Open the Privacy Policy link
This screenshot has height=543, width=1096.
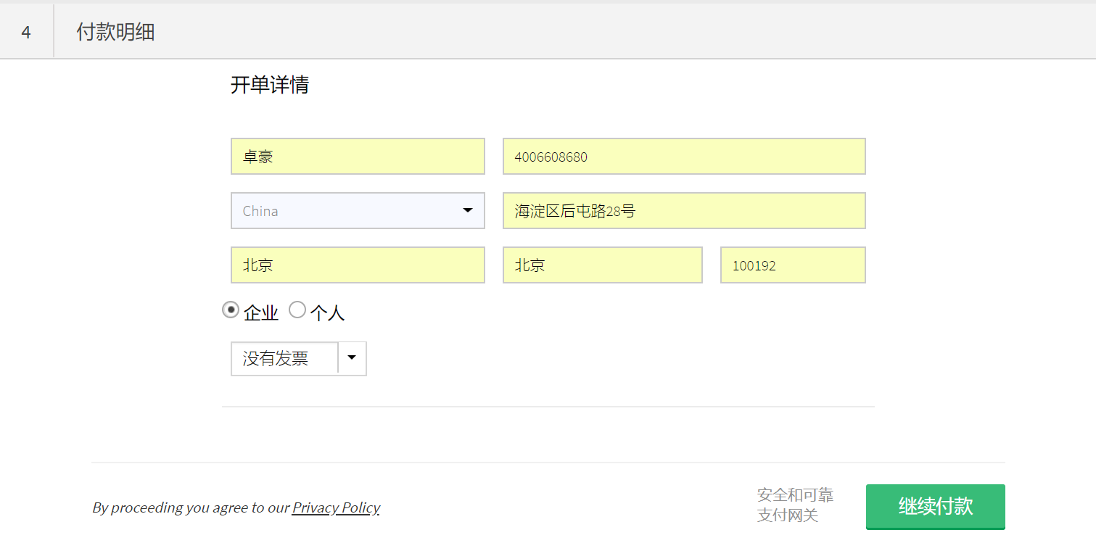pos(336,507)
